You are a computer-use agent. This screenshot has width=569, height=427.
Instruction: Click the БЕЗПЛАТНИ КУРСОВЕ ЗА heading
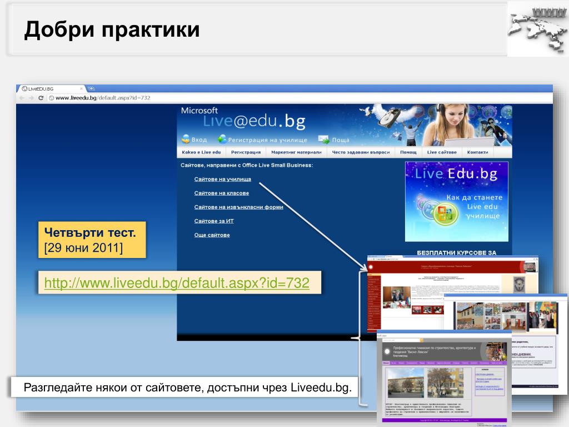click(x=457, y=252)
